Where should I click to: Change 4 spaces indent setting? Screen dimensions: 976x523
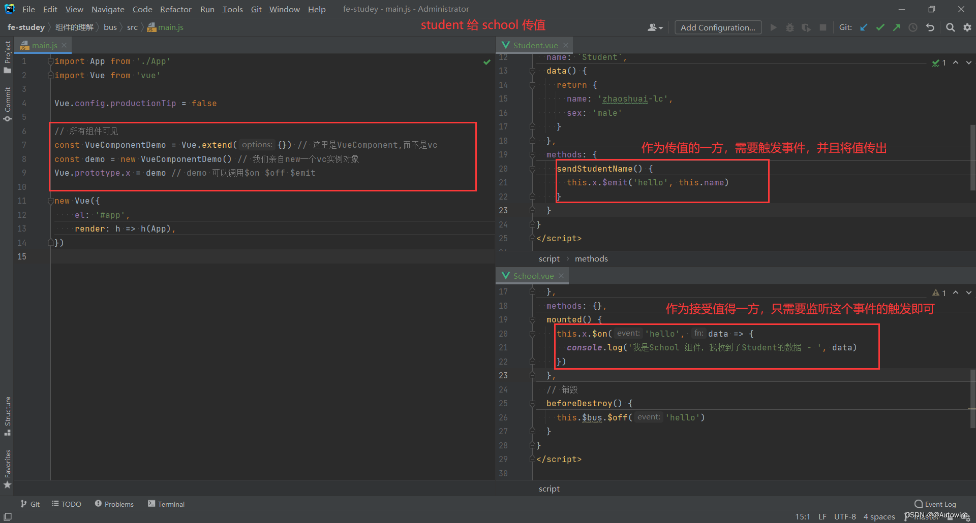pos(879,516)
